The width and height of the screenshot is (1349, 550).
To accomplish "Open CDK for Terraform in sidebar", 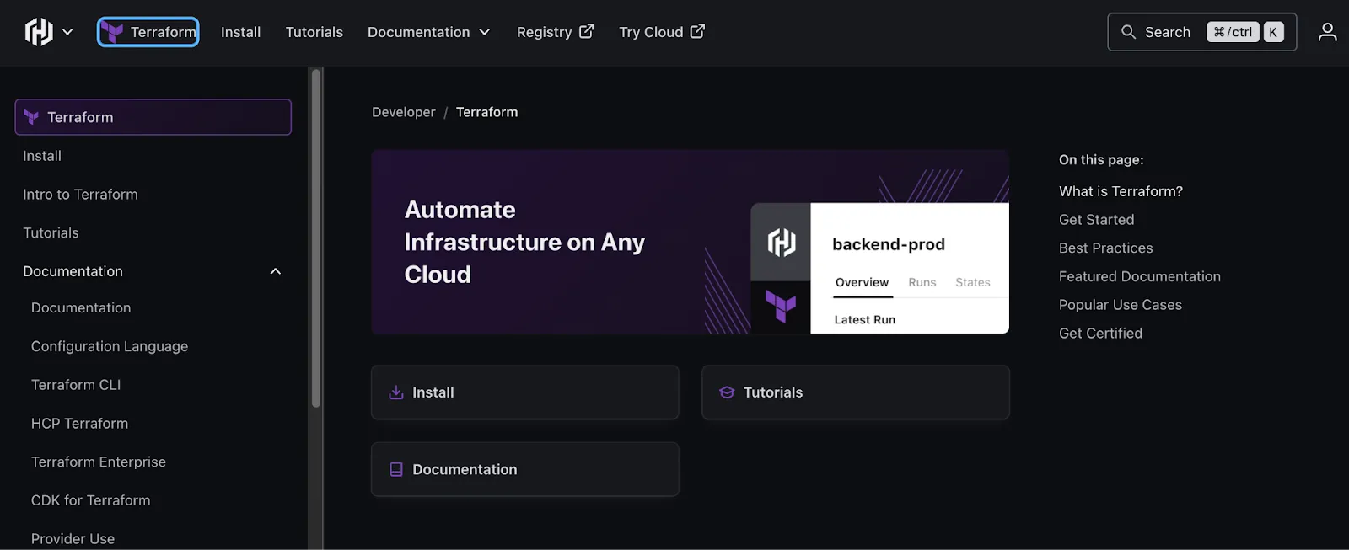I will click(x=90, y=500).
